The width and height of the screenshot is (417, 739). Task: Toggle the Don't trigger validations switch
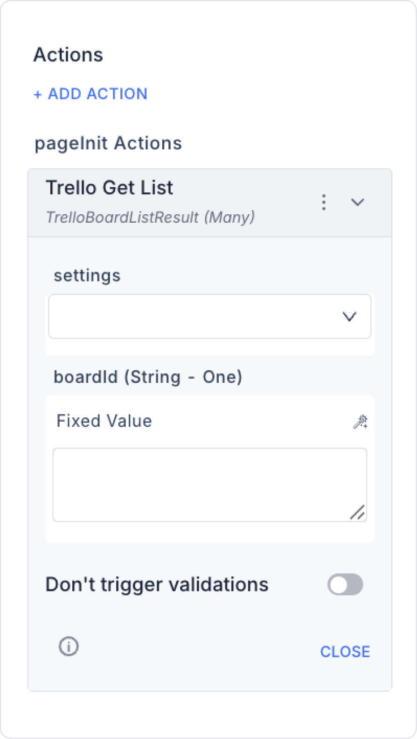coord(345,584)
